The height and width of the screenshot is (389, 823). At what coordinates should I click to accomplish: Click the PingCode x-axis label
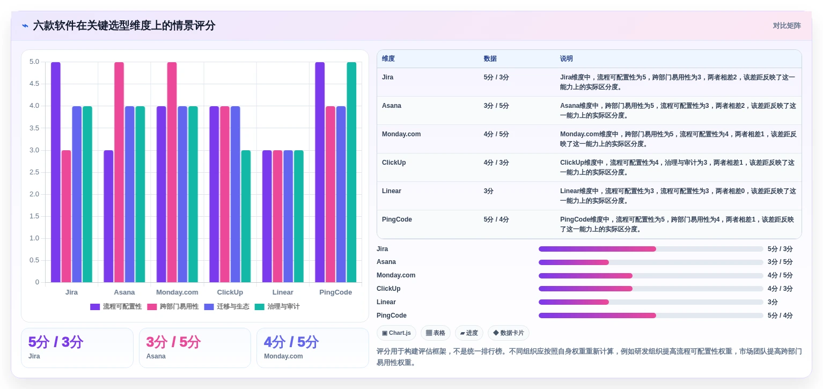(x=336, y=292)
